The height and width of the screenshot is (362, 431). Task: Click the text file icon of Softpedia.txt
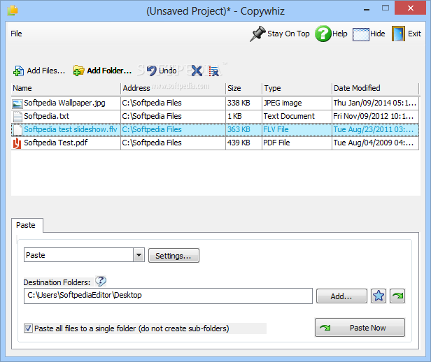17,117
